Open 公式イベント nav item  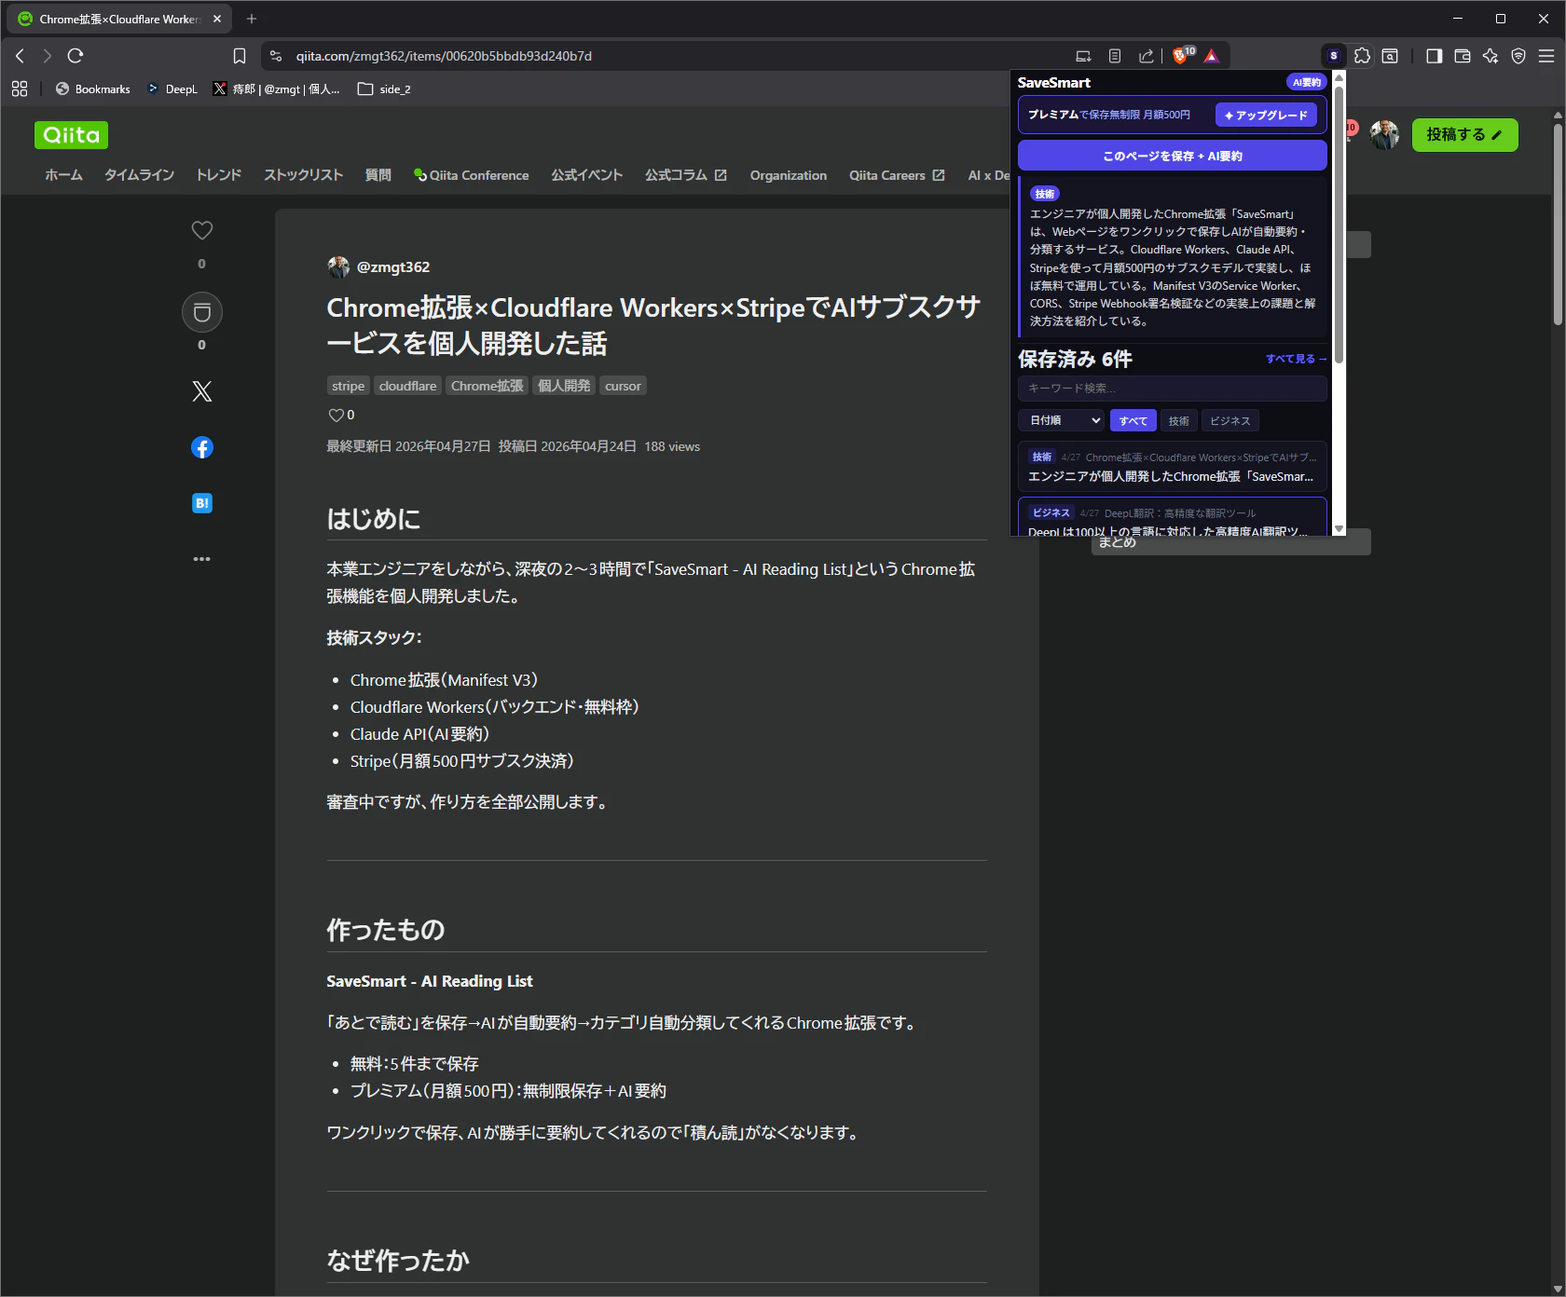pyautogui.click(x=586, y=175)
